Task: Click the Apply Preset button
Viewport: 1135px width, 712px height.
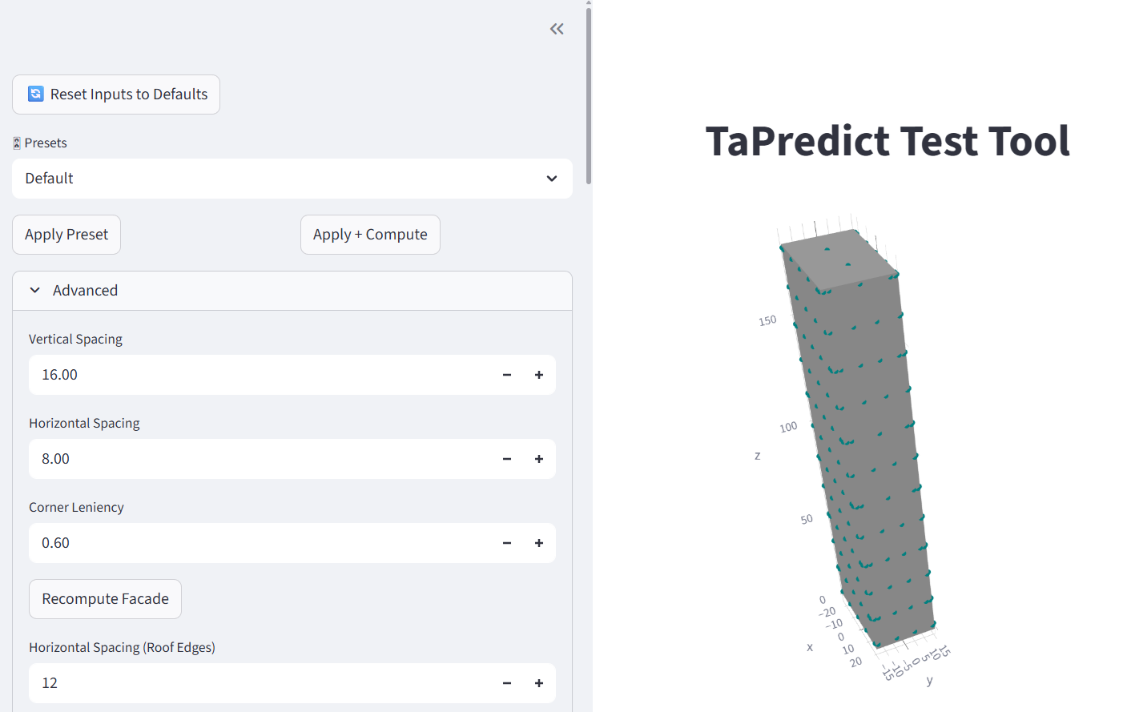Action: click(x=66, y=235)
